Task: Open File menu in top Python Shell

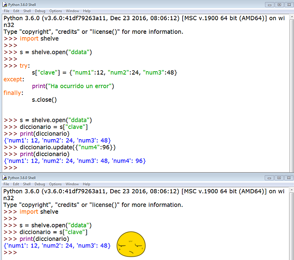Action: point(7,11)
